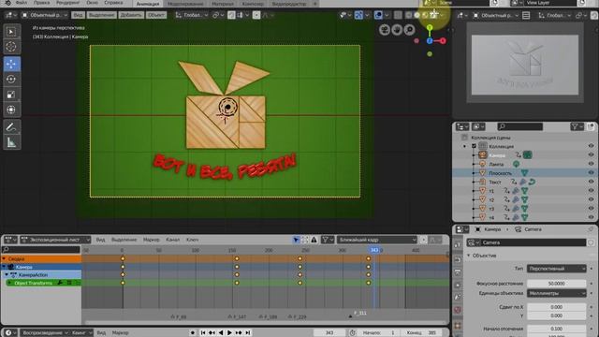Jump to the last frame

point(248,333)
